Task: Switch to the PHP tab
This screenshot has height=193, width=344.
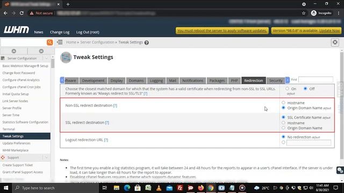Action: 234,80
